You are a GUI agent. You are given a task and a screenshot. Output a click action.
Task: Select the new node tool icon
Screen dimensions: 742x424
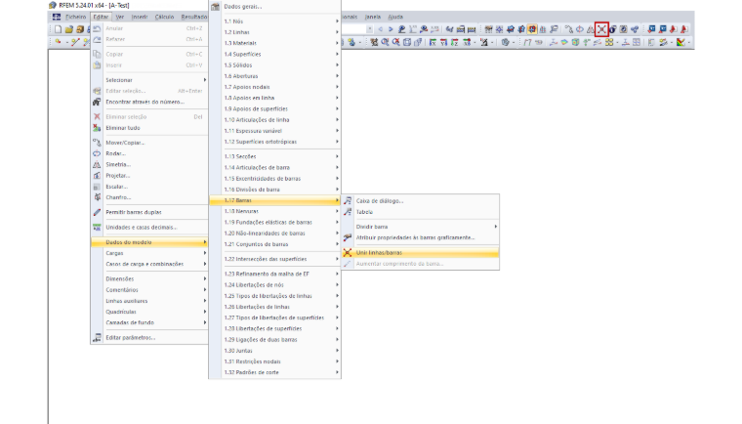(x=58, y=42)
